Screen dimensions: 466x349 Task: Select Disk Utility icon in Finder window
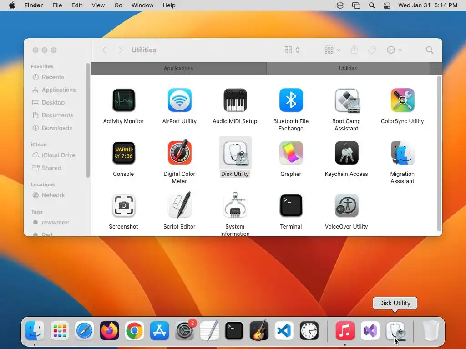(x=235, y=153)
